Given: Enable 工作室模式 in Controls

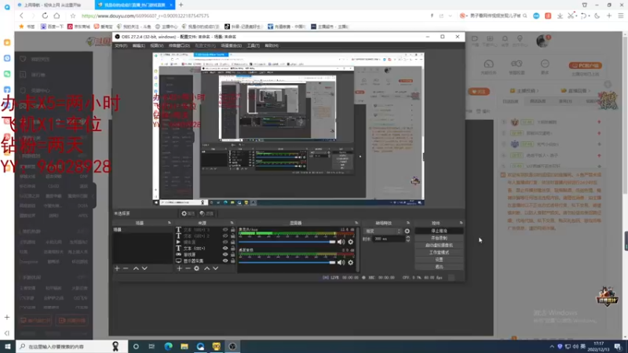Looking at the screenshot, I should (x=439, y=253).
